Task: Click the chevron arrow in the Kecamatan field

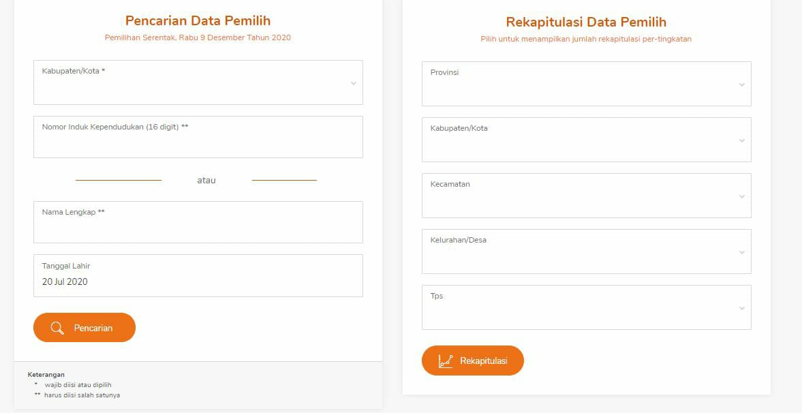Action: coord(741,196)
